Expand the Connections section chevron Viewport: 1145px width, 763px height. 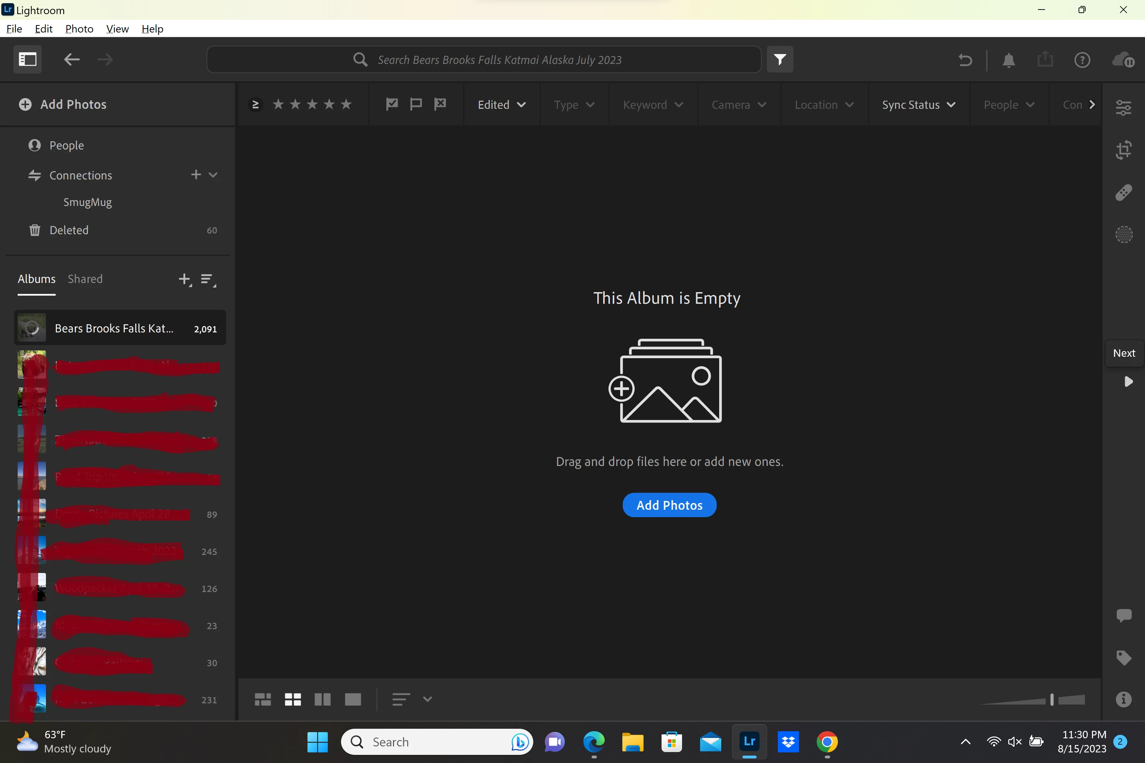[213, 175]
